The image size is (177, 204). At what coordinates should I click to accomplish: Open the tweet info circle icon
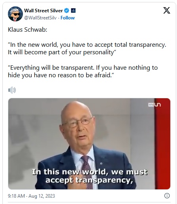pyautogui.click(x=167, y=196)
